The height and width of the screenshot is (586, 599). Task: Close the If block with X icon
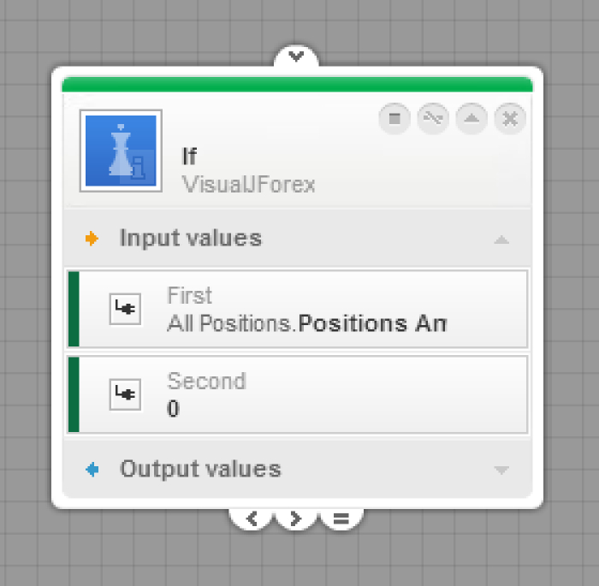[x=510, y=118]
